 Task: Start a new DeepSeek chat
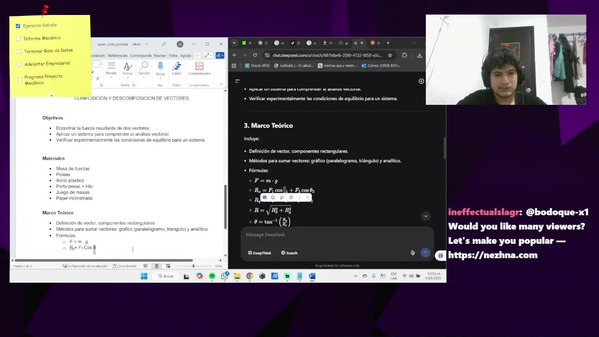[x=421, y=81]
